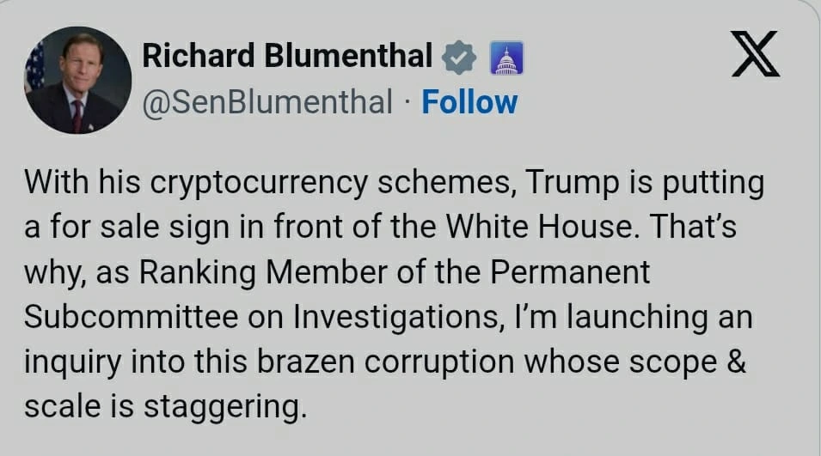The width and height of the screenshot is (821, 456).
Task: Follow Senator Blumenthal's account
Action: [469, 102]
